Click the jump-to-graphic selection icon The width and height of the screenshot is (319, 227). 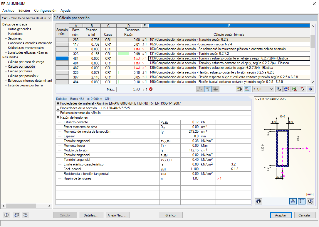click(x=239, y=89)
